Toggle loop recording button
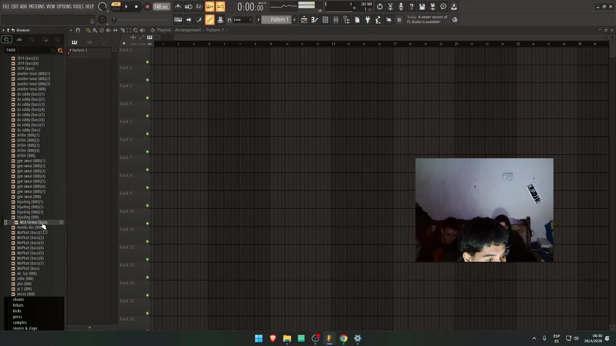The width and height of the screenshot is (616, 346). click(220, 7)
